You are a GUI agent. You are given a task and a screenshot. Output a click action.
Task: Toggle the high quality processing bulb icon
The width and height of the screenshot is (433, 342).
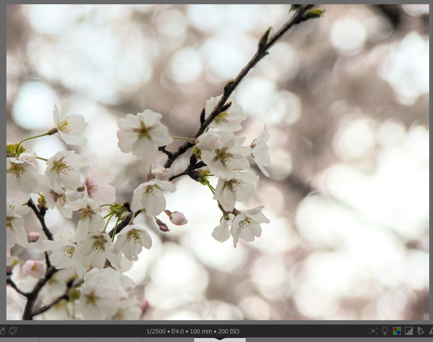(385, 331)
